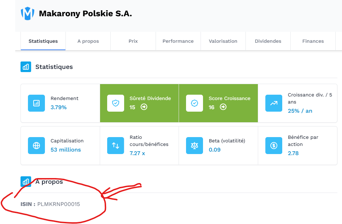Switch to the Finances tab
342x224 pixels.
coord(313,41)
